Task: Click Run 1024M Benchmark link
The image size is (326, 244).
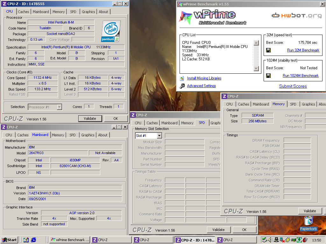Action: coord(301,76)
